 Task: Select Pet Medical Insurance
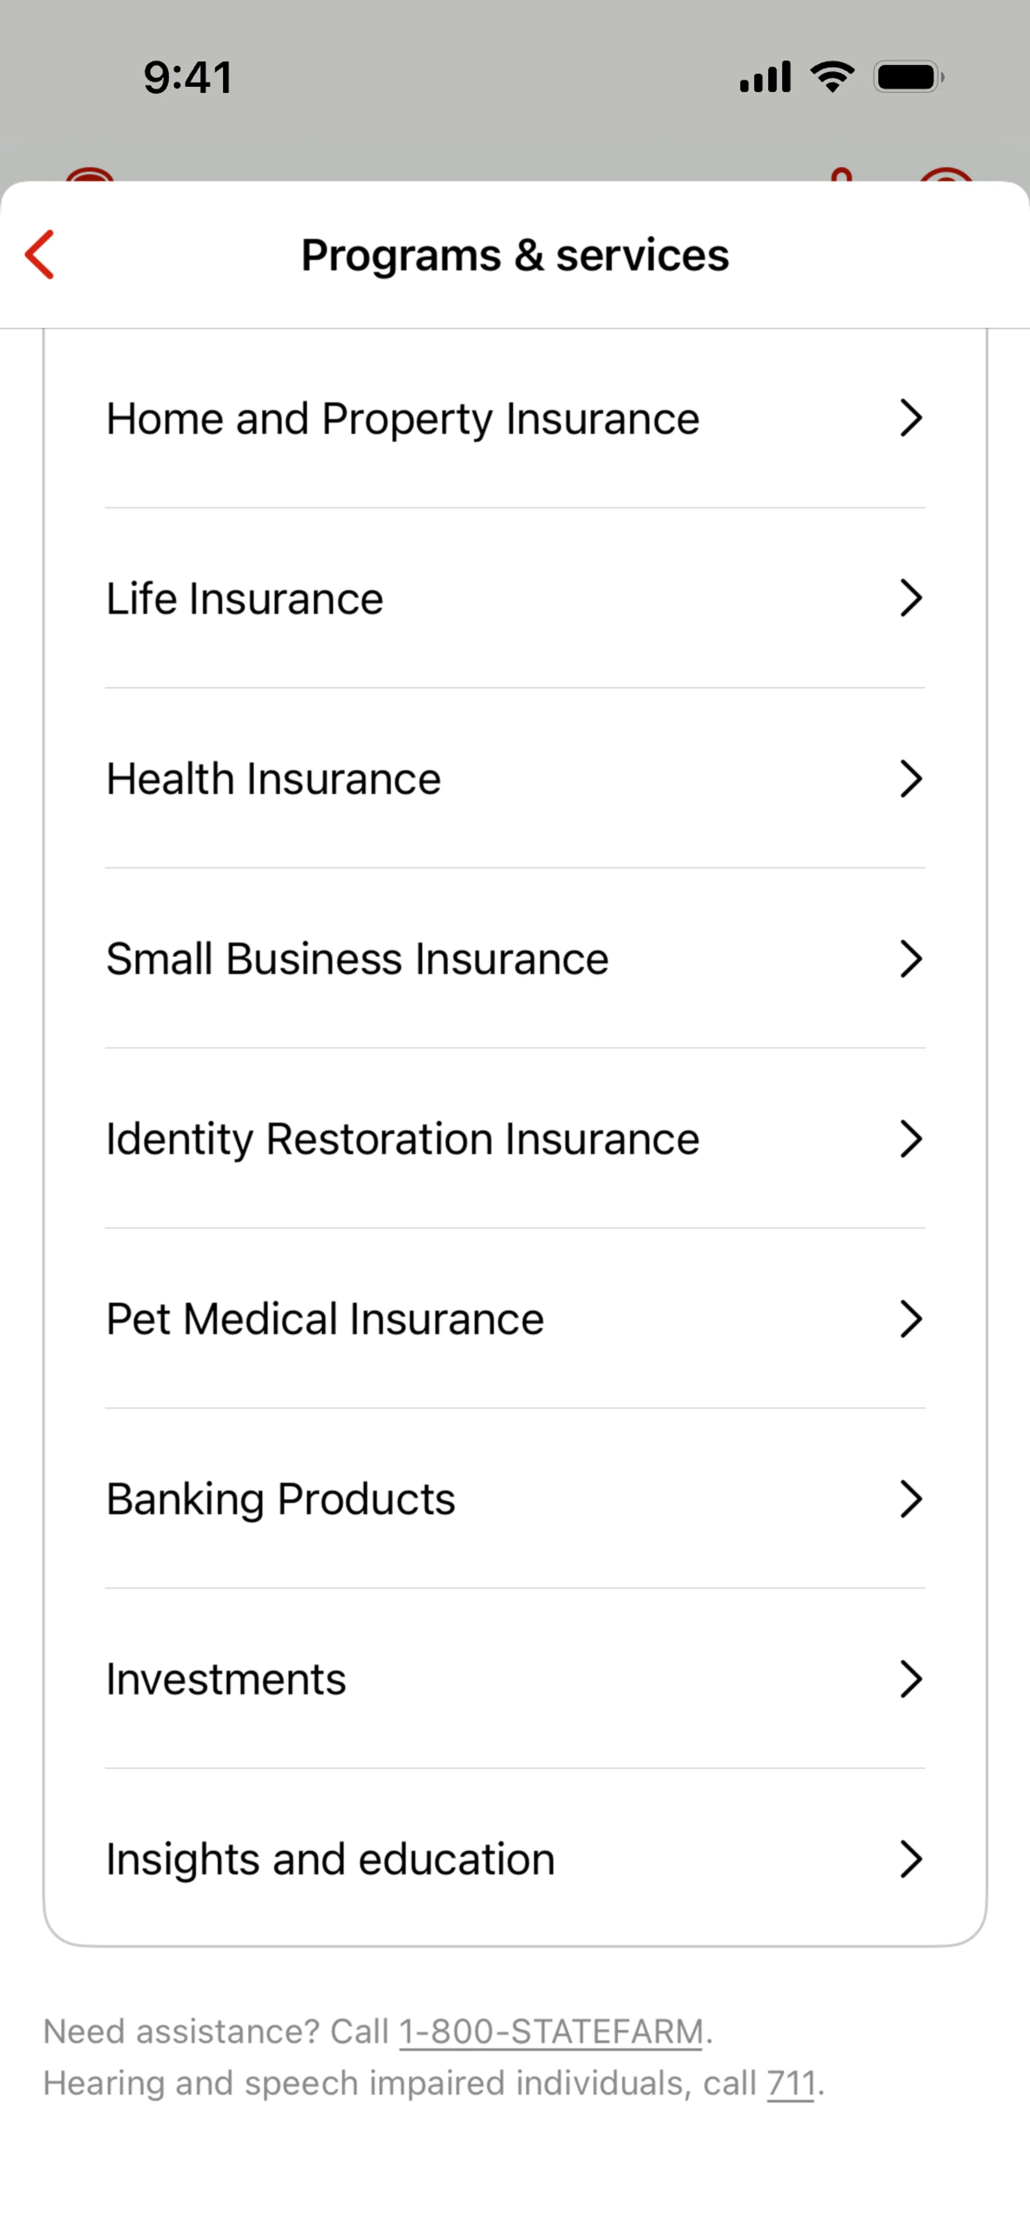coord(325,1319)
